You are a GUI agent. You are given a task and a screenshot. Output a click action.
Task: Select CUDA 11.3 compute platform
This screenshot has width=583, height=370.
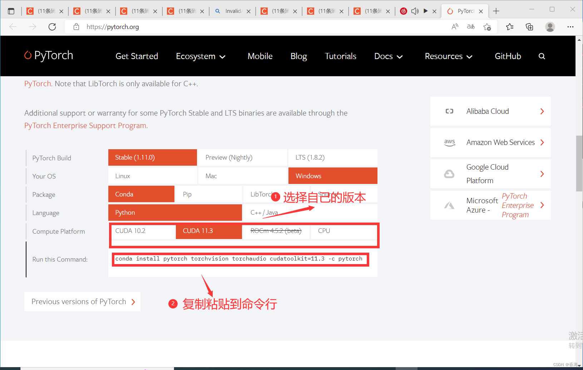pyautogui.click(x=209, y=231)
